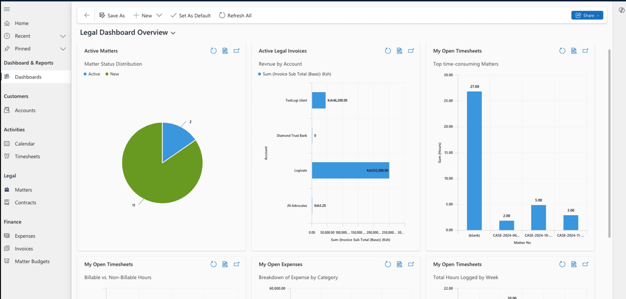
Task: Open Dashboards in the sidebar
Action: (x=35, y=77)
